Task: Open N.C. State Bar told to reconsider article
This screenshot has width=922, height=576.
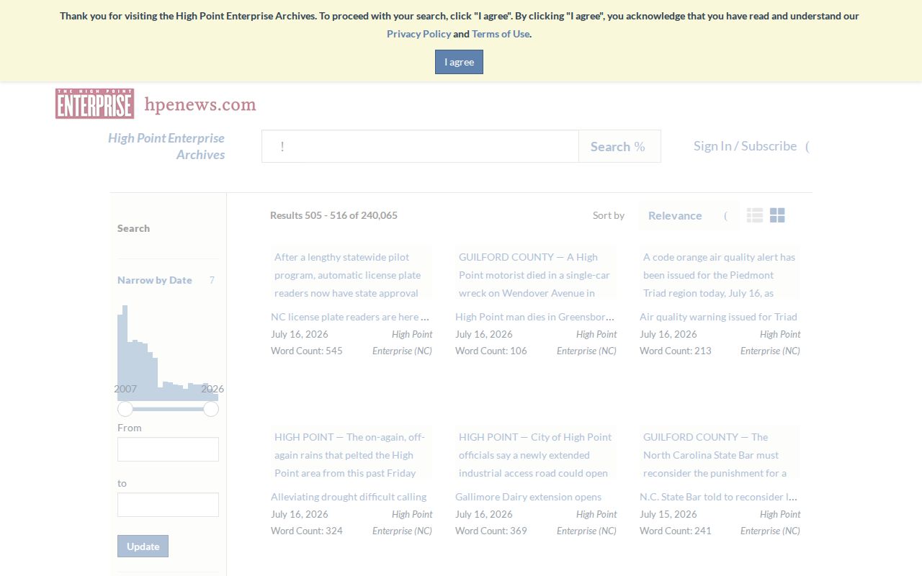Action: (x=719, y=497)
